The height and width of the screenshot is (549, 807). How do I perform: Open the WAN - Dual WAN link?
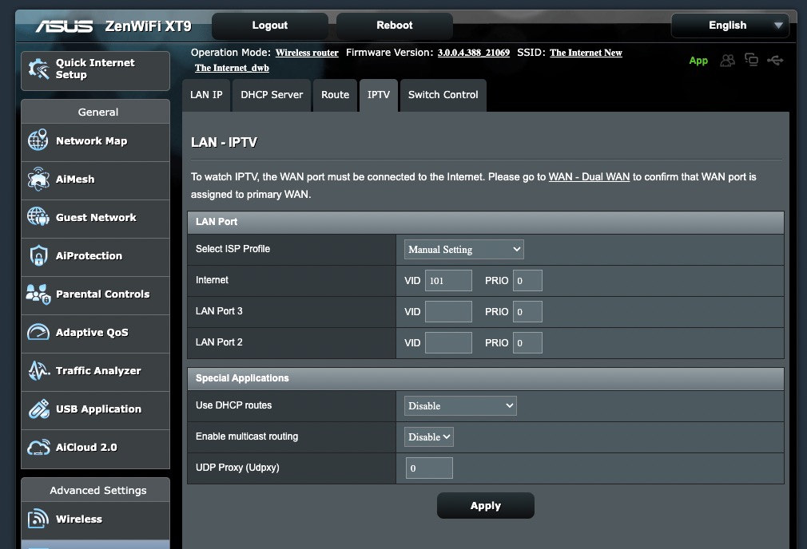click(589, 176)
